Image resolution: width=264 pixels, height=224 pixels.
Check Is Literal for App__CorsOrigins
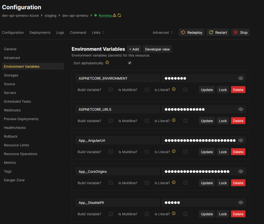click(x=185, y=183)
